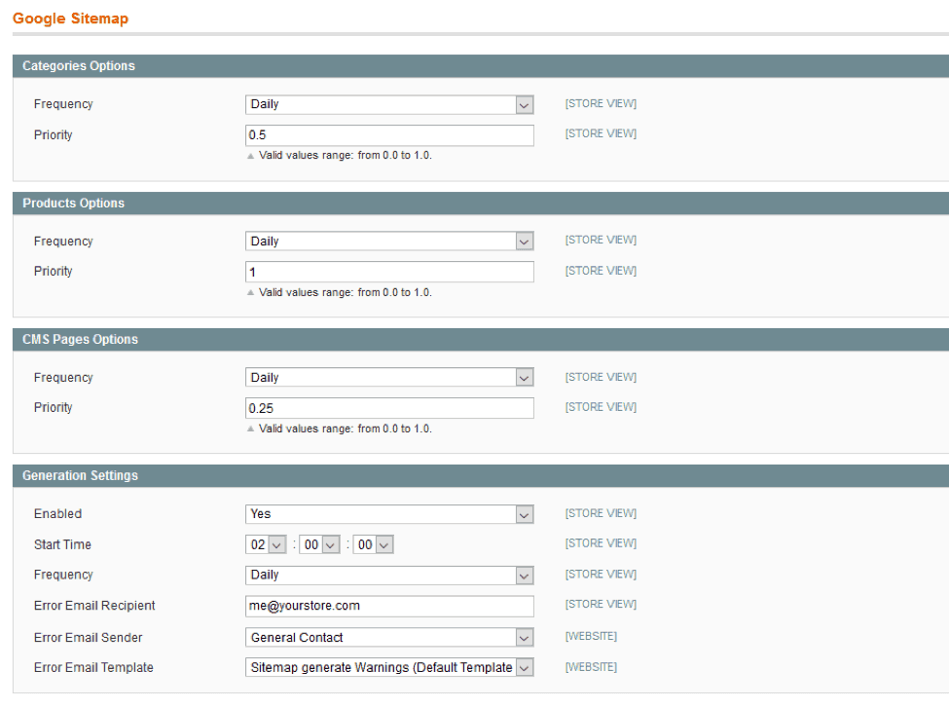Click the valid values hint under CMS Pages Priority
Image resolution: width=949 pixels, height=708 pixels.
(345, 429)
